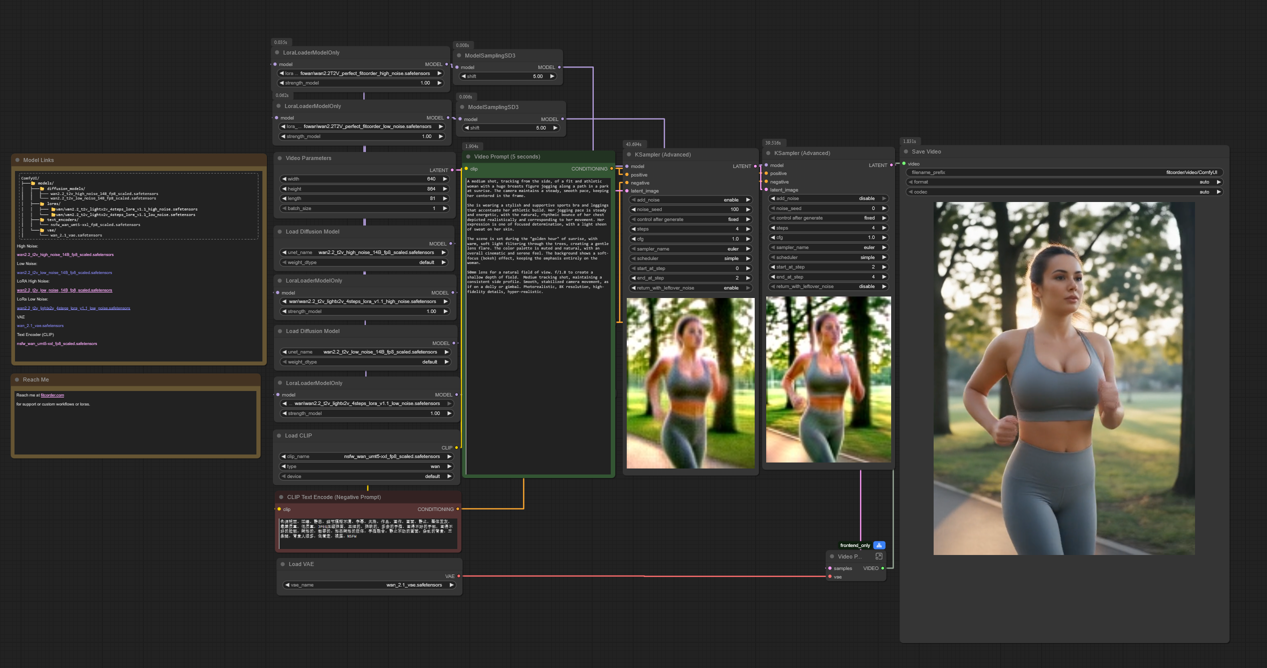Viewport: 1267px width, 668px height.
Task: Collapse the Load VAE node via title dot
Action: 282,564
